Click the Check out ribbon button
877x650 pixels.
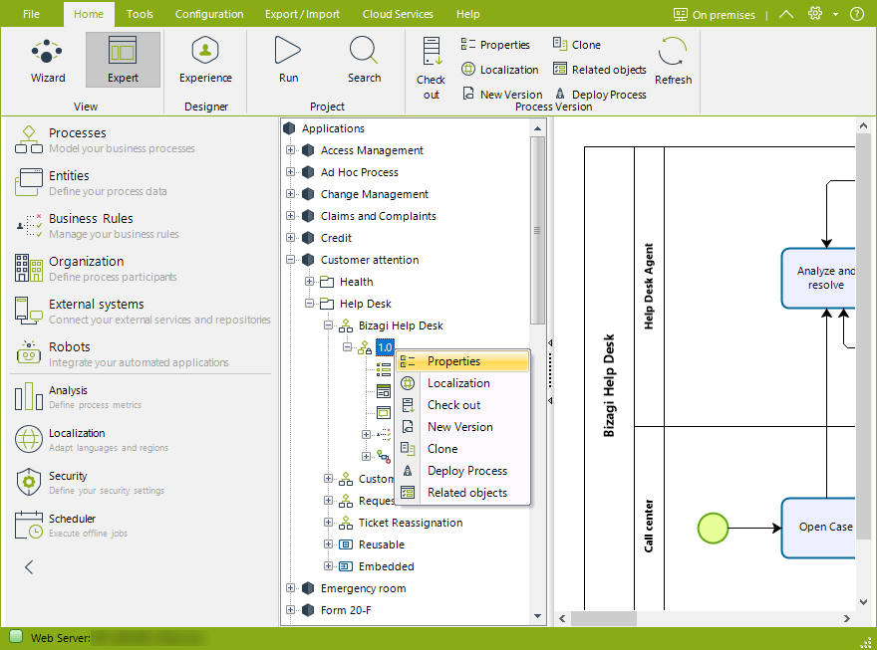(431, 68)
